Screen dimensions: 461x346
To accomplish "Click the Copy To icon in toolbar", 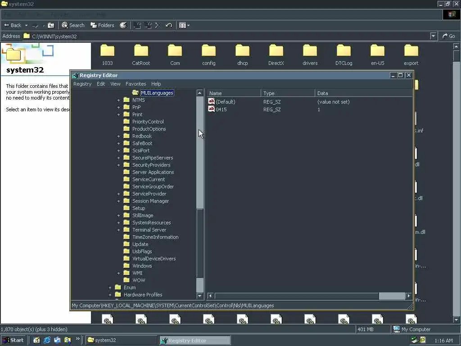I will 148,25.
